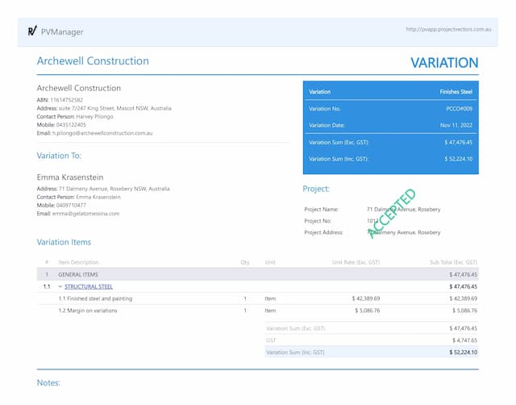
Task: Click the blue Variation summary box header
Action: point(389,92)
